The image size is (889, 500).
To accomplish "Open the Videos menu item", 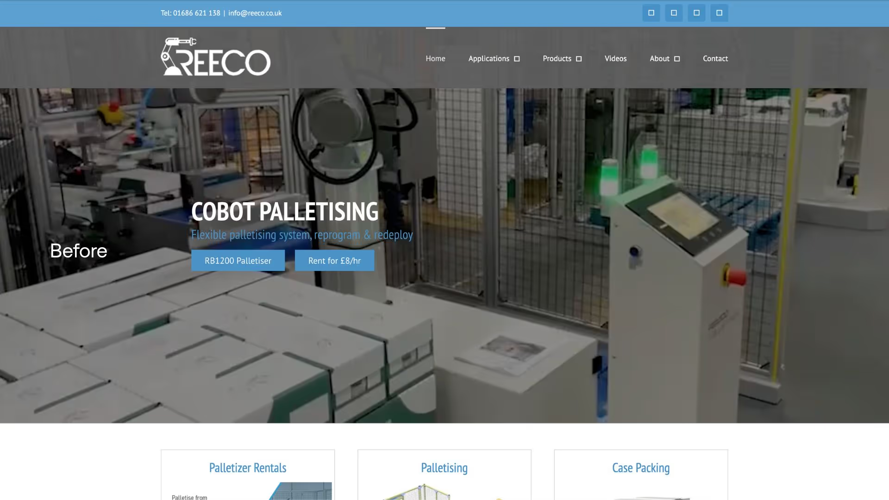I will (615, 58).
